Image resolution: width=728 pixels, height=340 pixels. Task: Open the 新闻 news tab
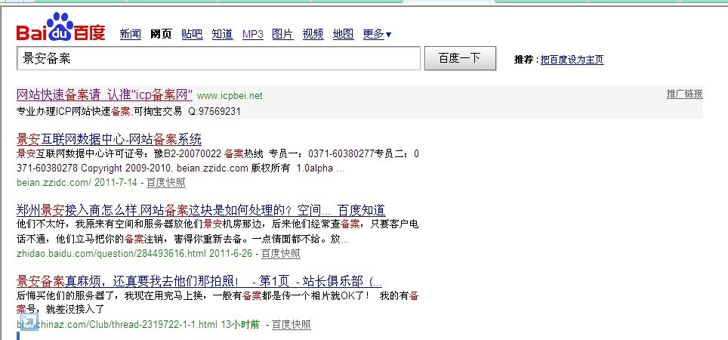point(131,34)
